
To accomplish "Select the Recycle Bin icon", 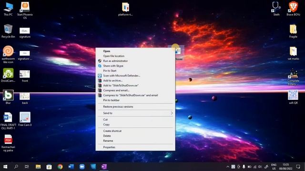I will point(8,31).
